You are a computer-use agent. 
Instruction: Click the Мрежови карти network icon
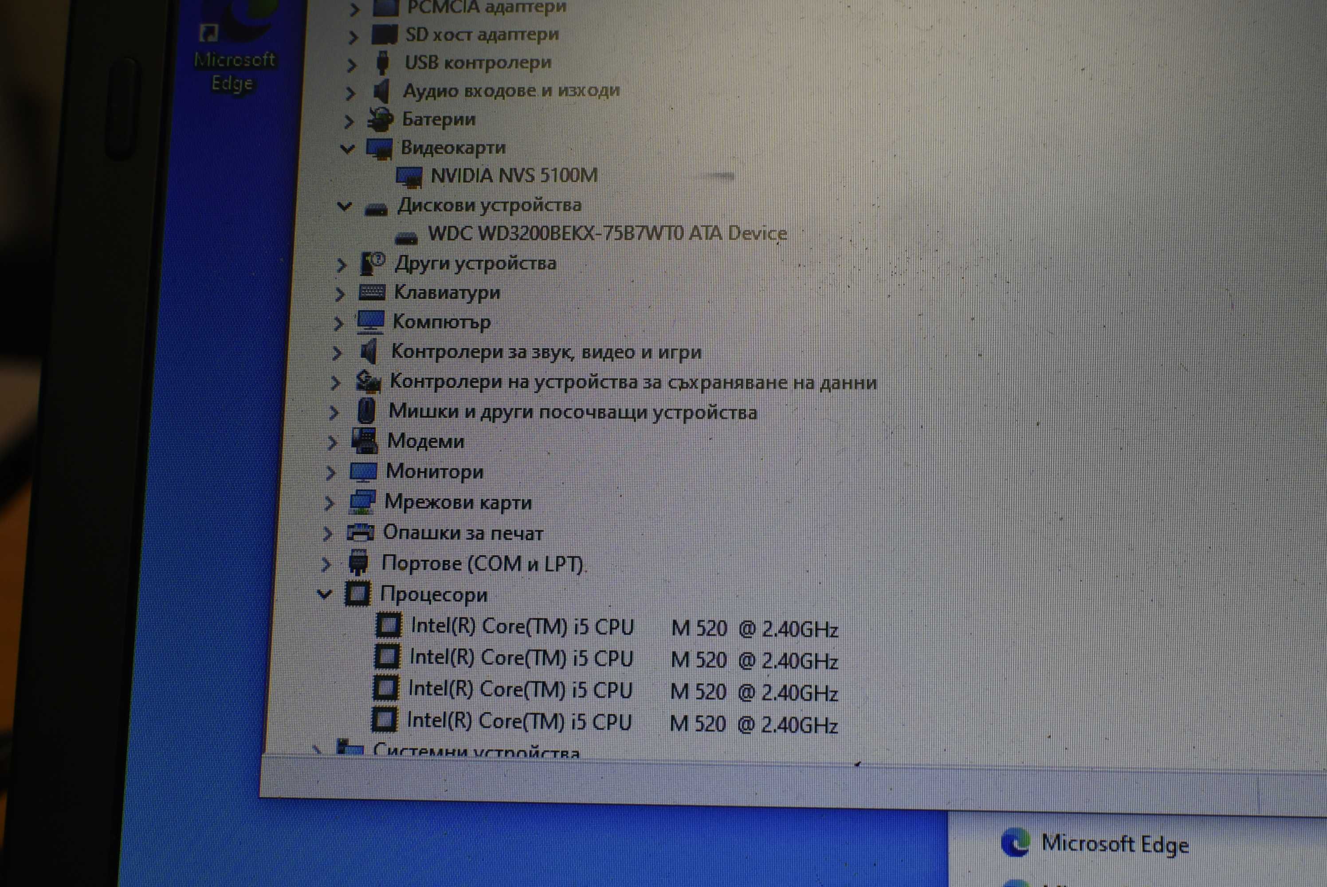pos(362,502)
